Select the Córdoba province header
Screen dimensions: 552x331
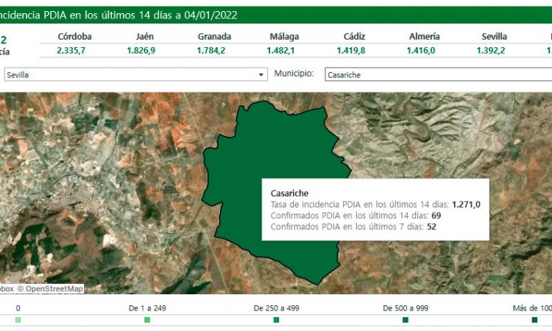[74, 37]
